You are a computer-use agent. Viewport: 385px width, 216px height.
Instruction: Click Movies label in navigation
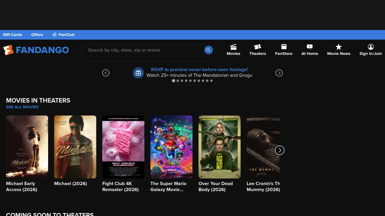pos(233,54)
